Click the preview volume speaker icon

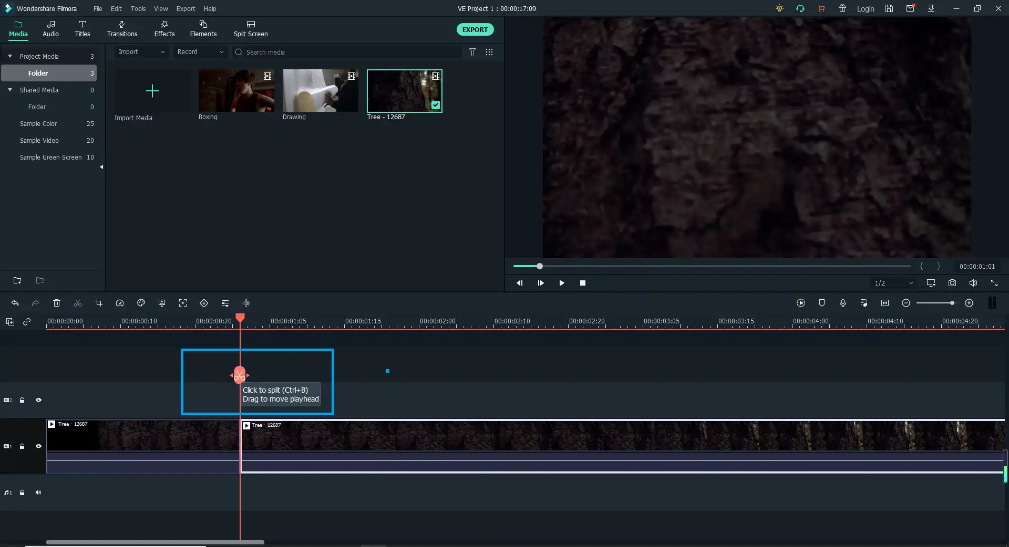[x=973, y=283]
